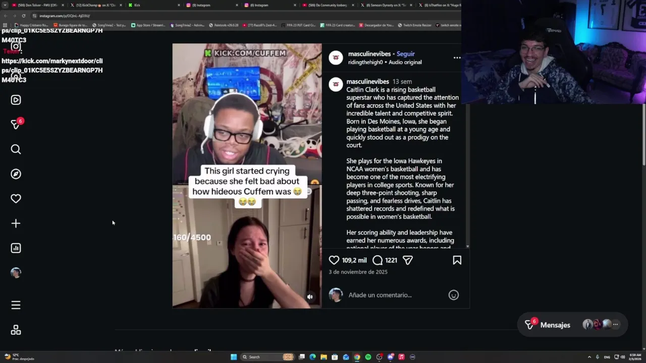Open the profile avatar in sidebar
Screen dimensions: 646x363
pyautogui.click(x=16, y=273)
